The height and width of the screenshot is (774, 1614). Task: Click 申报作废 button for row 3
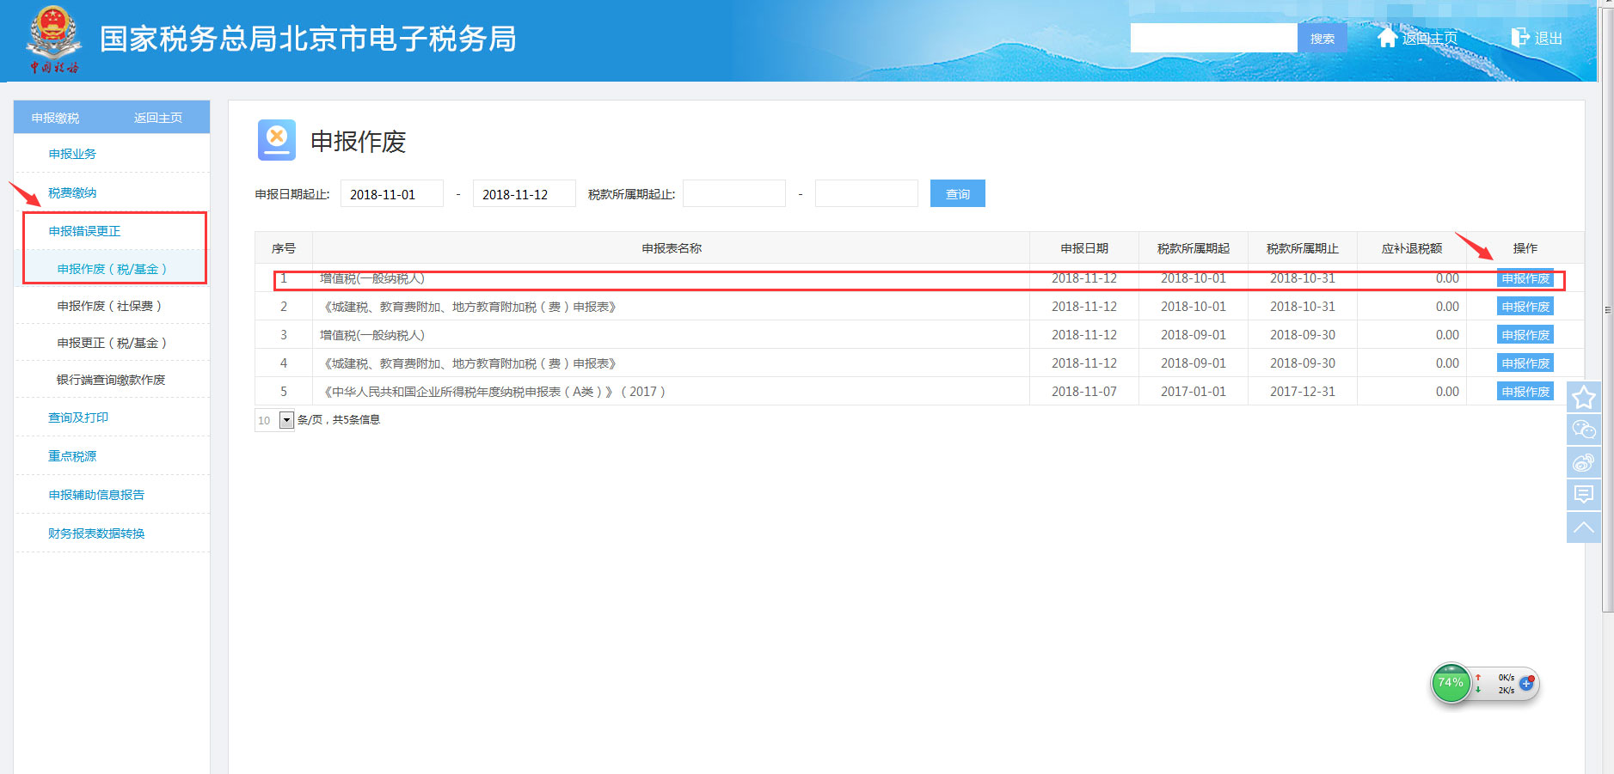click(1525, 335)
